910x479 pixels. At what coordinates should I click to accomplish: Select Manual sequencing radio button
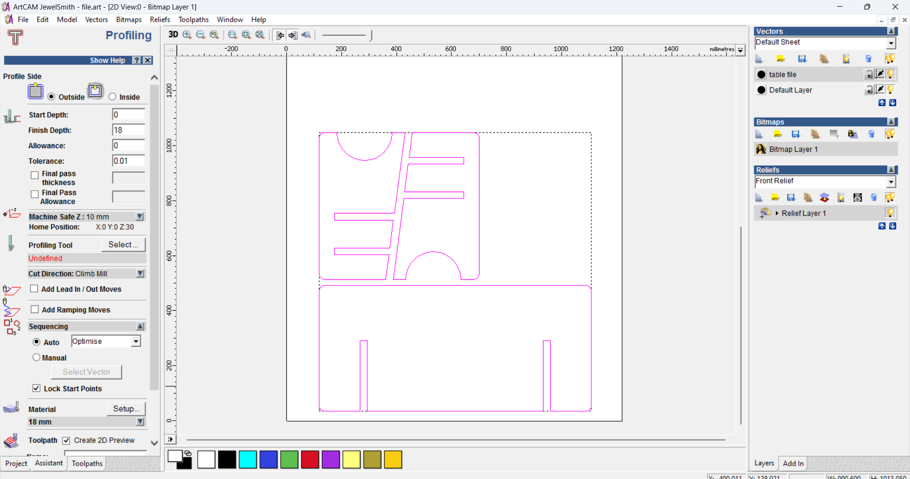(37, 358)
